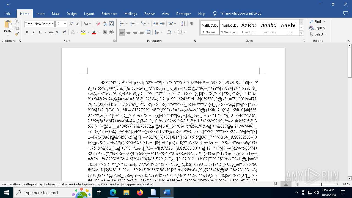The height and width of the screenshot is (198, 352).
Task: Click the Format Painter brush icon
Action: tap(17, 34)
